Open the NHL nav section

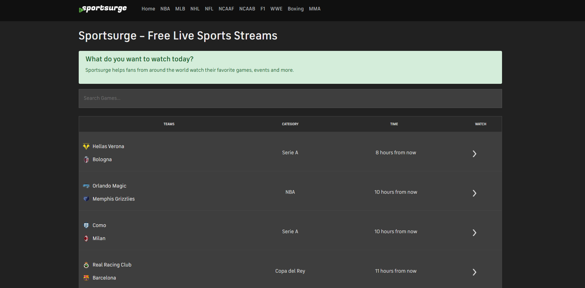coord(195,9)
